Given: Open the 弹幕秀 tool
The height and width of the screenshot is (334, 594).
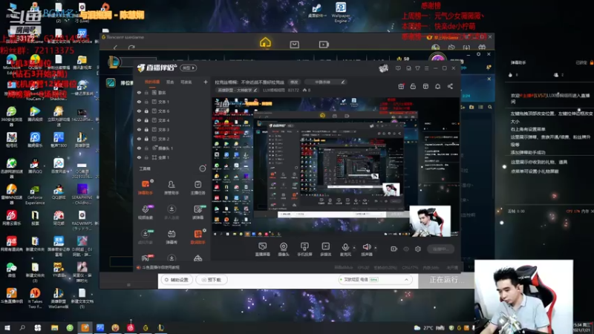Looking at the screenshot, I should tap(172, 237).
